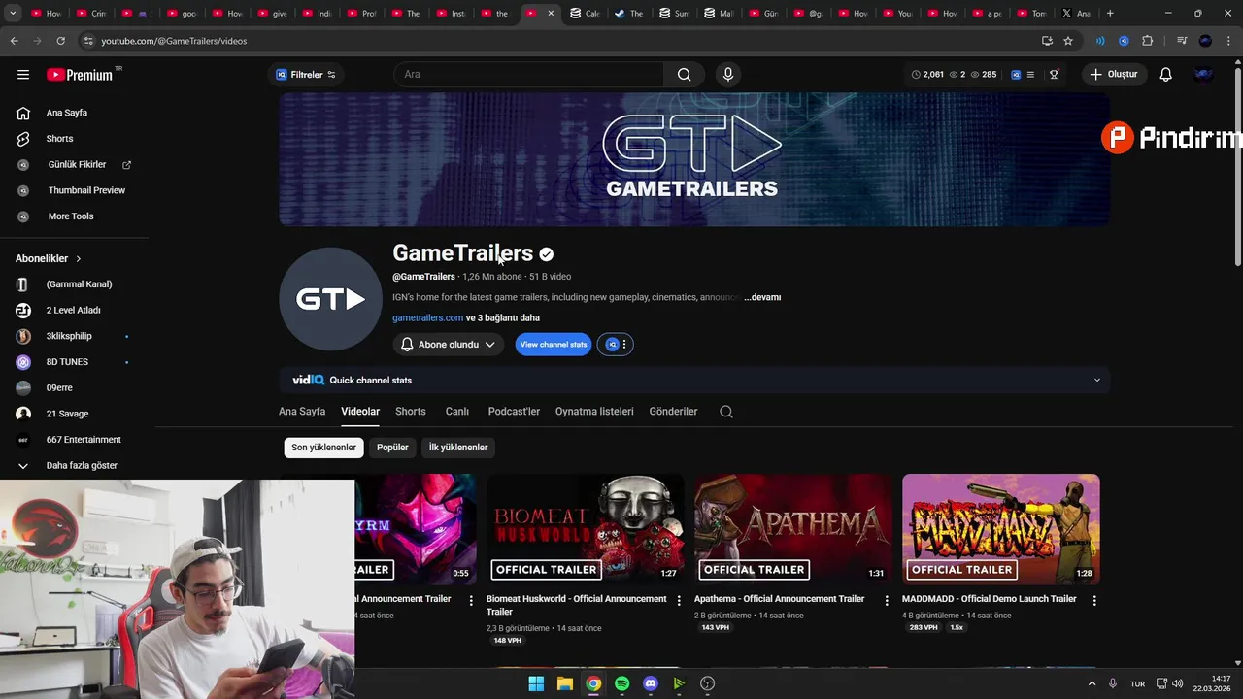Screen dimensions: 1243x699
Task: Open the Windows Start menu
Action: click(x=536, y=683)
